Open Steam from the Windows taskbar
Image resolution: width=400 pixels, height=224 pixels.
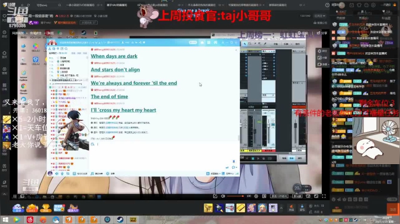[x=120, y=220]
